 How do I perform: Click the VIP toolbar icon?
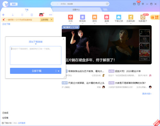click(41, 15)
